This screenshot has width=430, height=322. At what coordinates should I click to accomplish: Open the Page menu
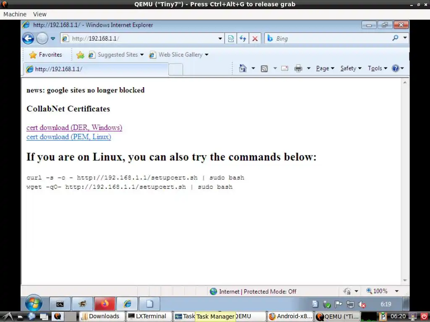[x=325, y=68]
